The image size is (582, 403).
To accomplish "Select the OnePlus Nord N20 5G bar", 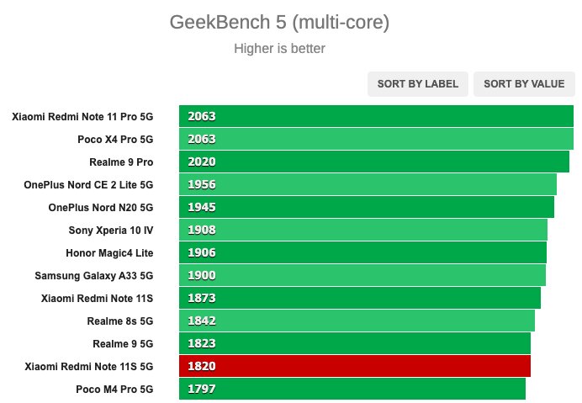I will 367,207.
